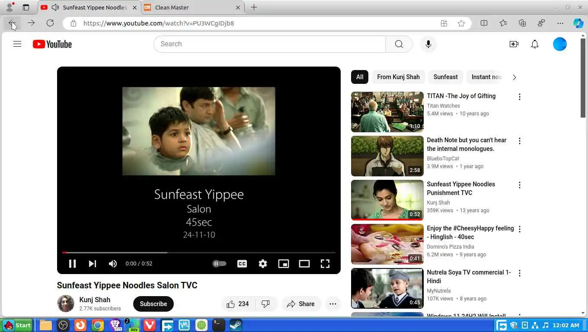588x332 pixels.
Task: Like the video with 234 likes
Action: [238, 304]
